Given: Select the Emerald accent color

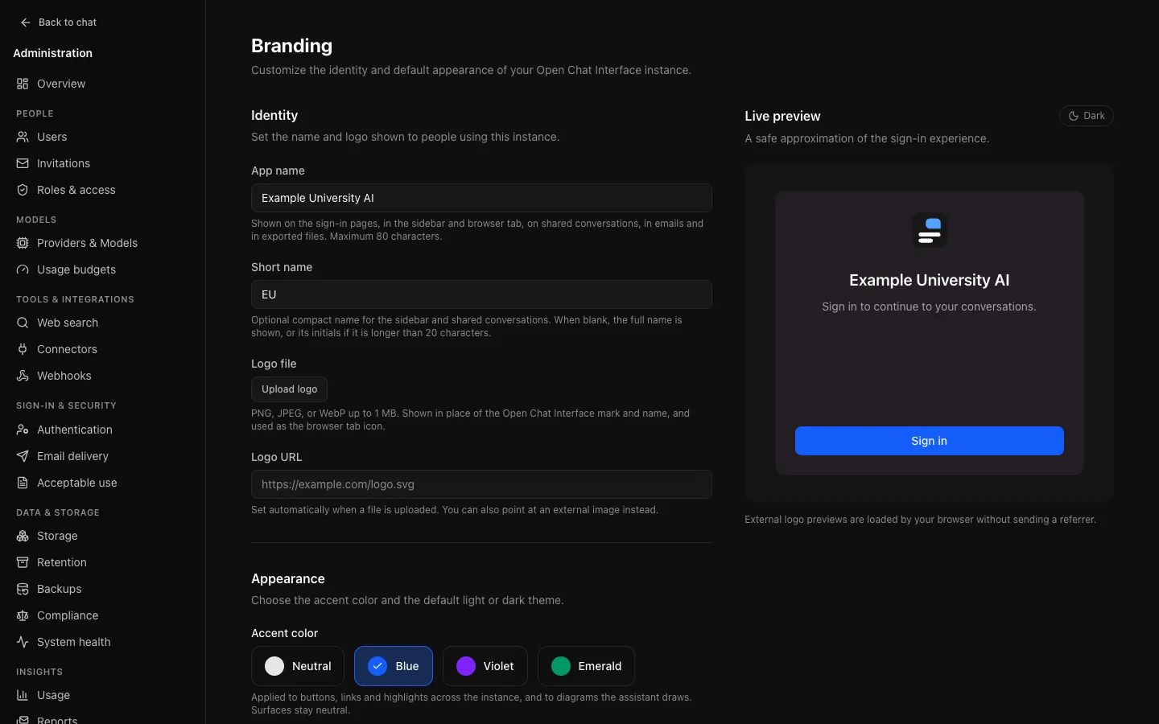Looking at the screenshot, I should click(x=586, y=666).
